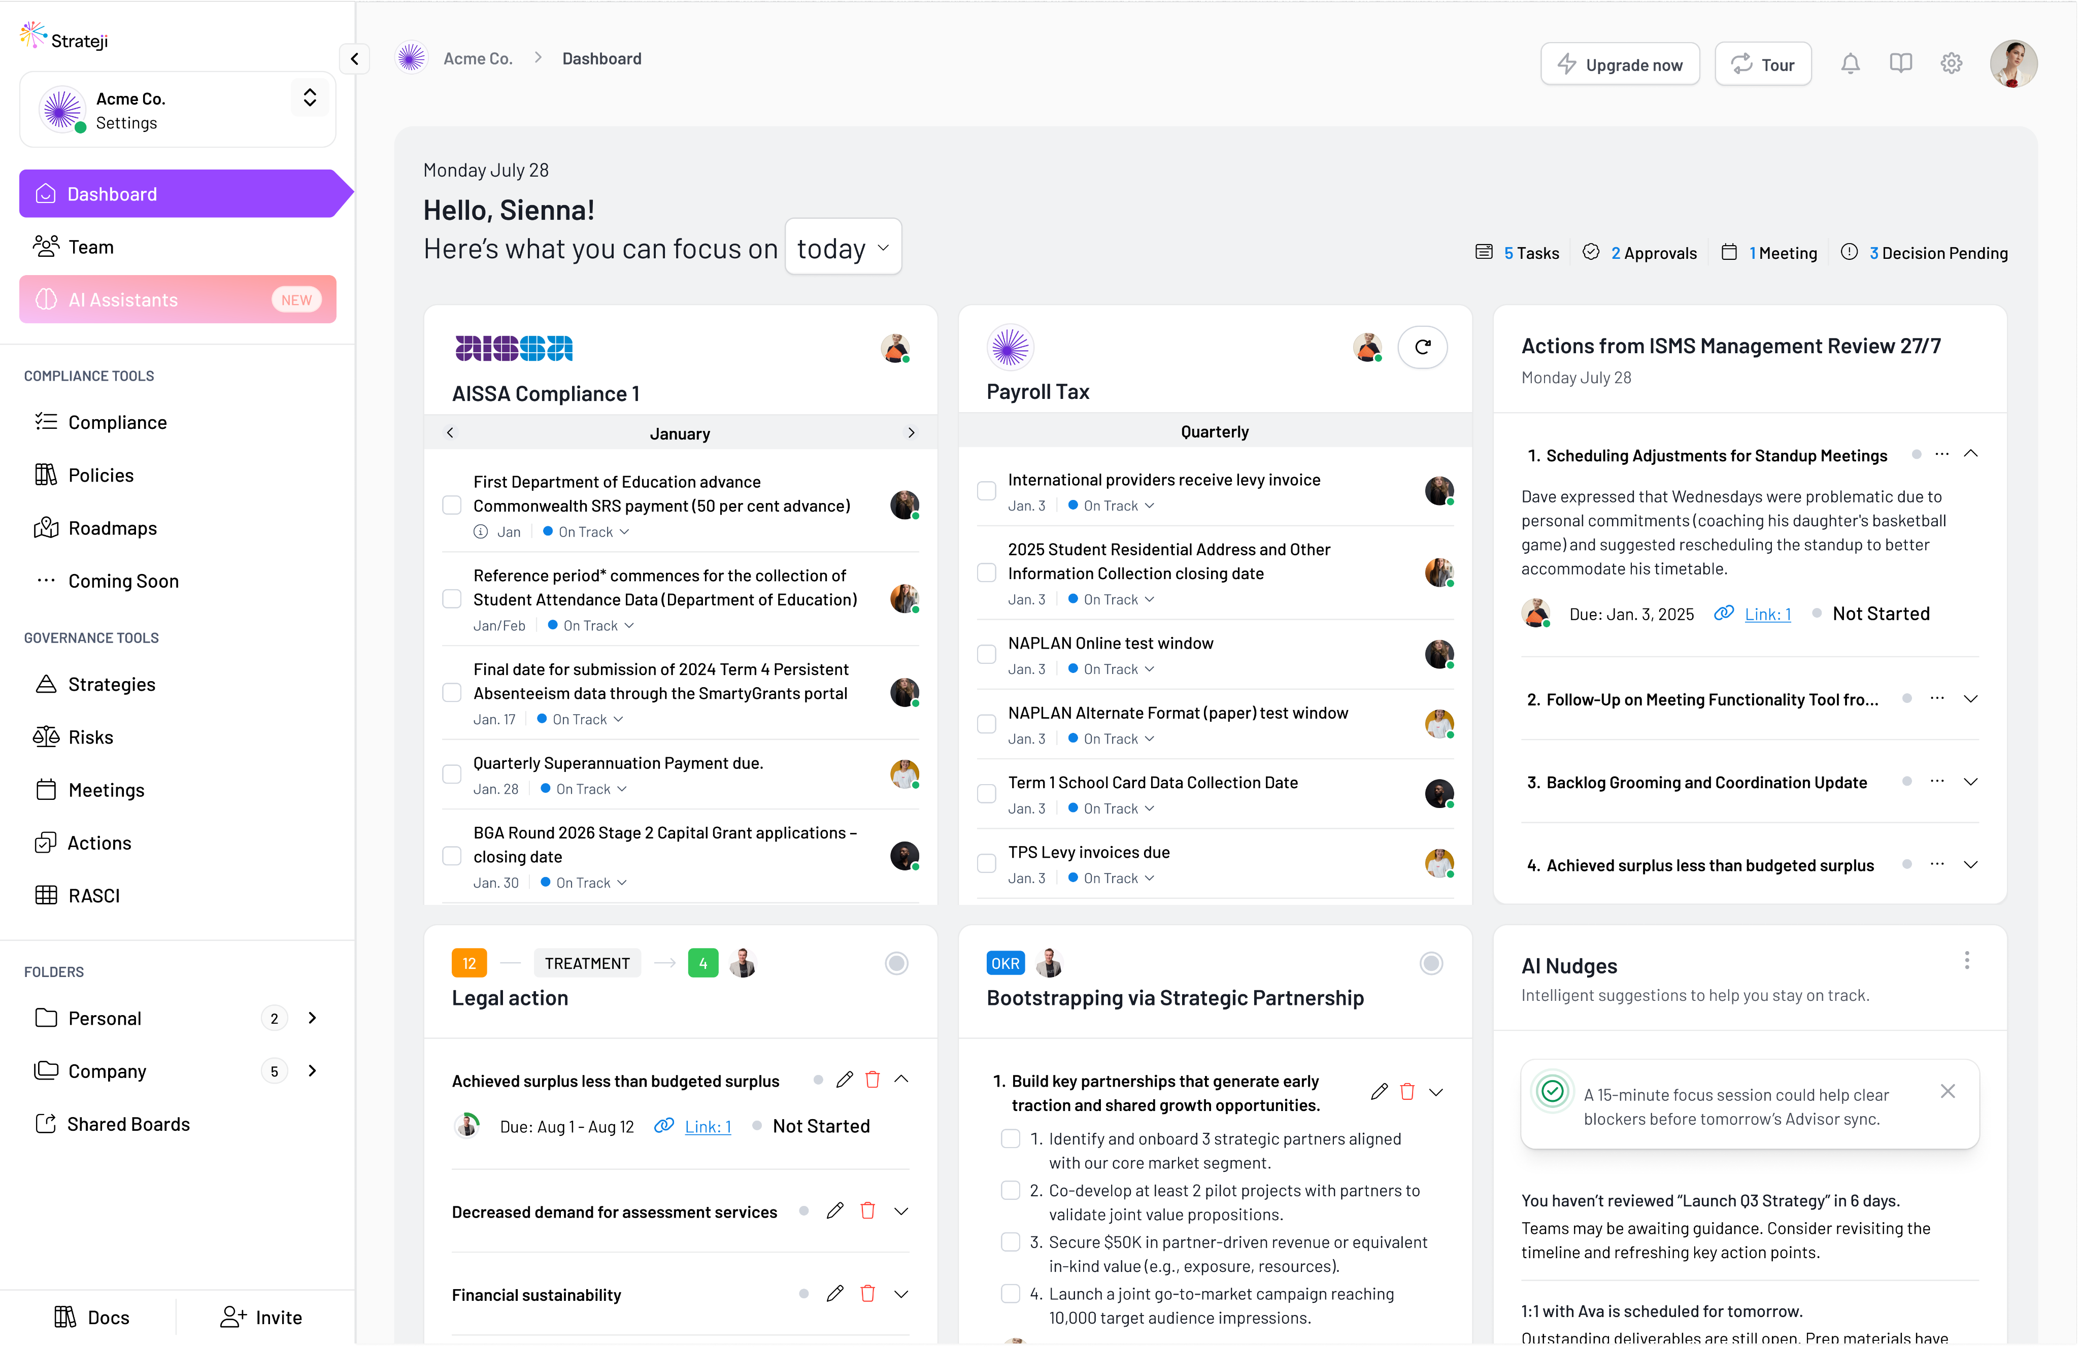This screenshot has width=2079, height=1347.
Task: Check the Quarterly Superannuation Payment due checkbox
Action: pos(452,774)
